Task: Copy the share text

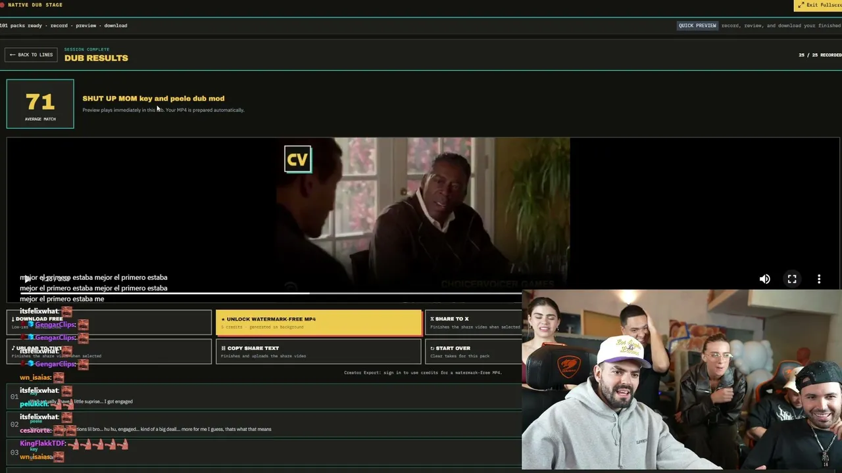Action: [x=319, y=351]
